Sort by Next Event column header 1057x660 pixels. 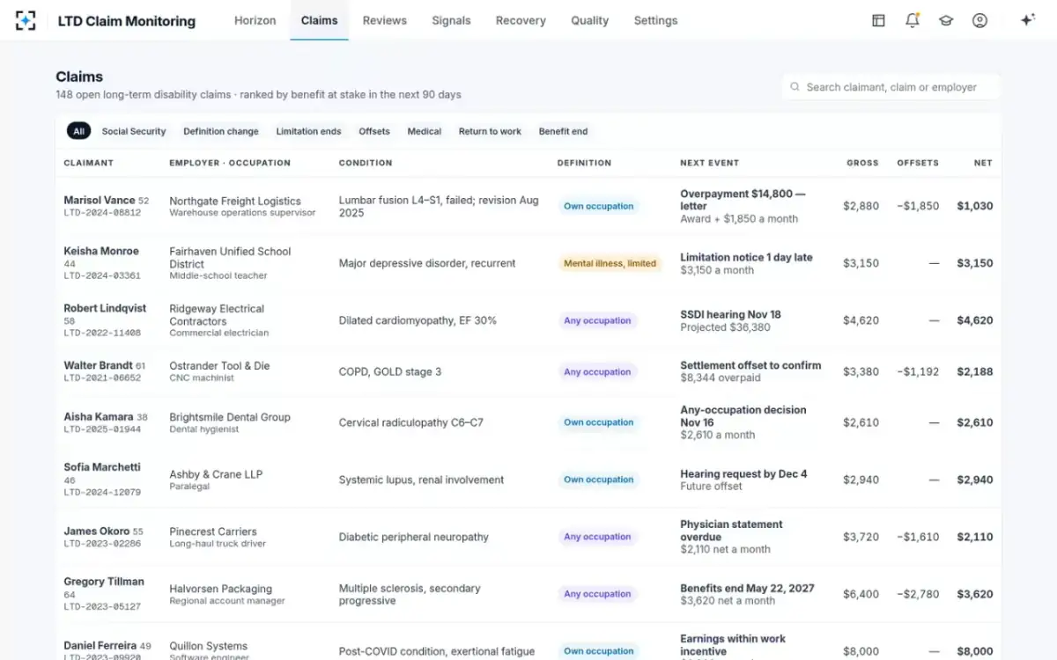710,163
